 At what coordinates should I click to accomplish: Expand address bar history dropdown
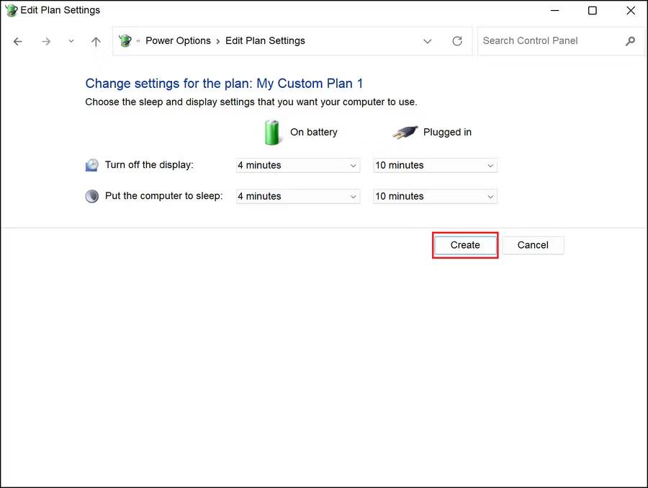point(428,42)
